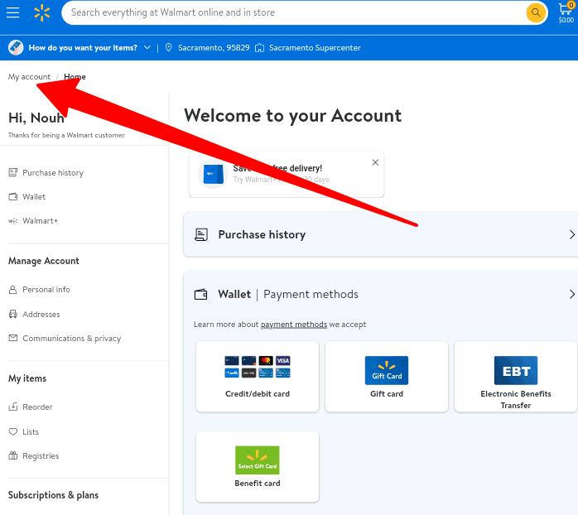Click the Purchase history sidebar receipt icon
Image resolution: width=578 pixels, height=515 pixels.
(x=13, y=172)
